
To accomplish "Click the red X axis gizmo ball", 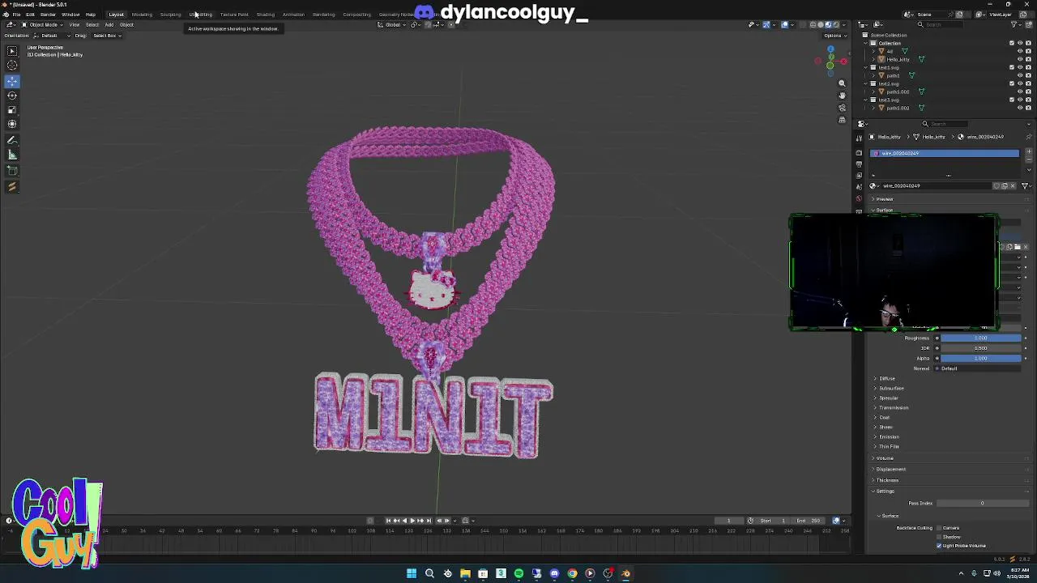I will coord(843,62).
